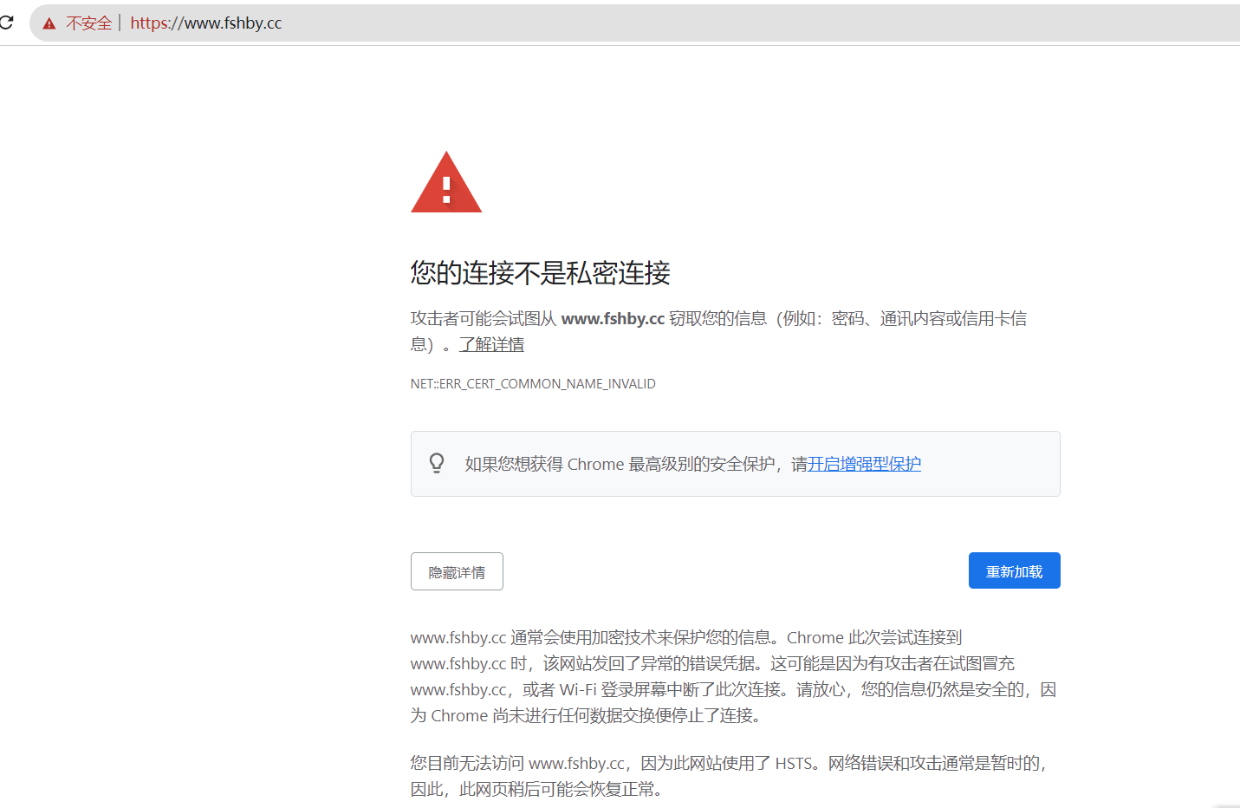This screenshot has height=808, width=1240.
Task: Open the 开启增强型保护 link
Action: [x=864, y=464]
